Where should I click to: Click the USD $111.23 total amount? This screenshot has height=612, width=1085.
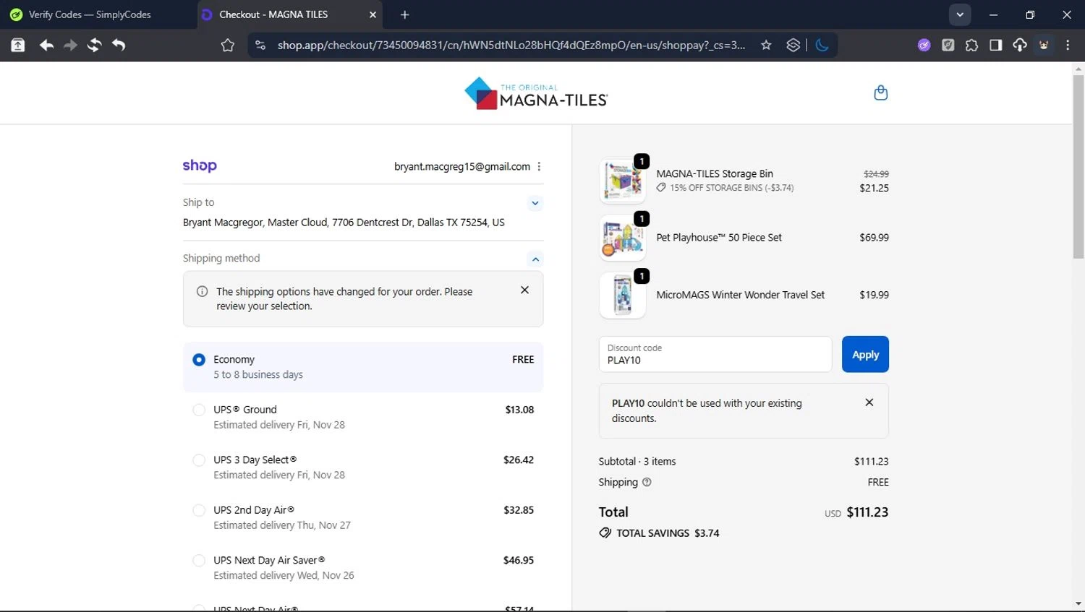click(856, 512)
